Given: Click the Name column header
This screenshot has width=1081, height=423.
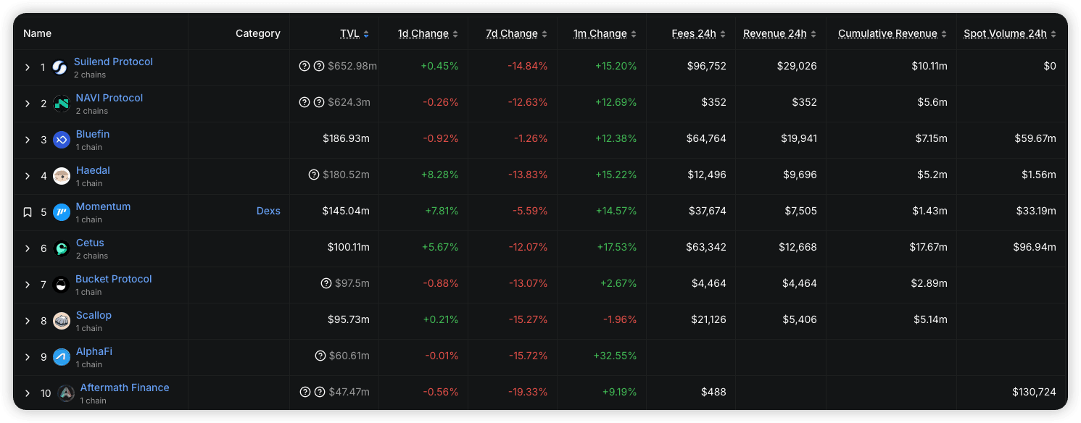Looking at the screenshot, I should tap(38, 33).
